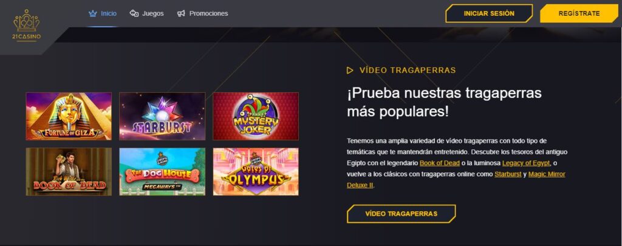Click the Vídeo Tragaperras outlined button

pos(401,214)
